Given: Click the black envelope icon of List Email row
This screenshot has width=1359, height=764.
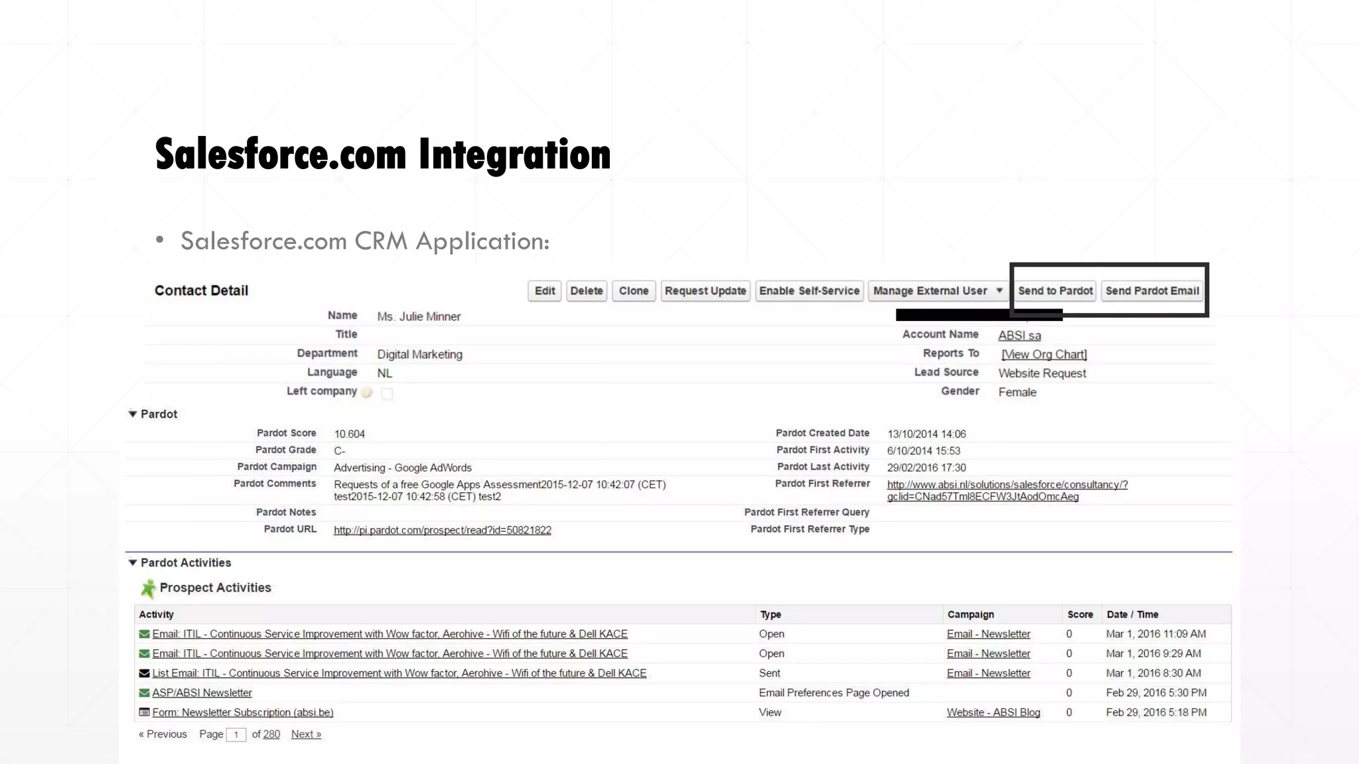Looking at the screenshot, I should coord(144,673).
